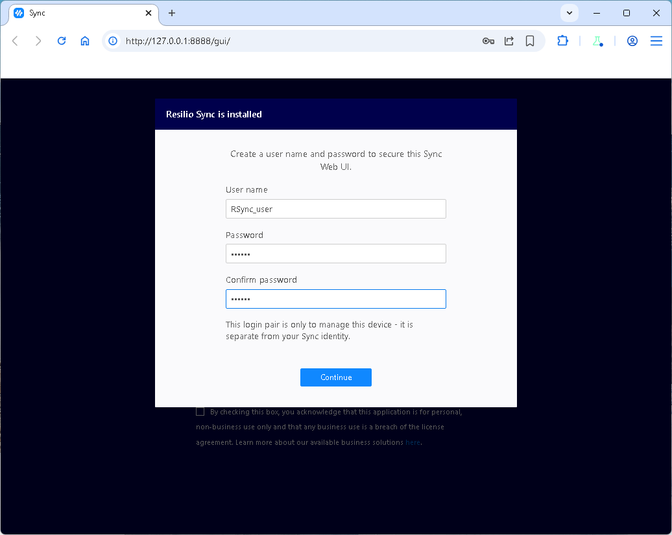Close the Sync tab
672x535 pixels.
[x=149, y=13]
